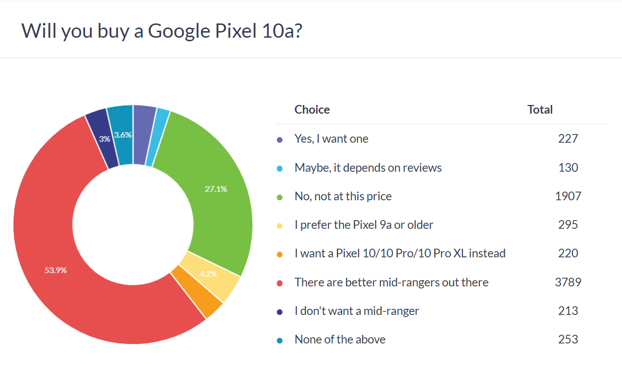Screen dimensions: 622x372
Task: Click the "Choice" column header
Action: point(312,110)
